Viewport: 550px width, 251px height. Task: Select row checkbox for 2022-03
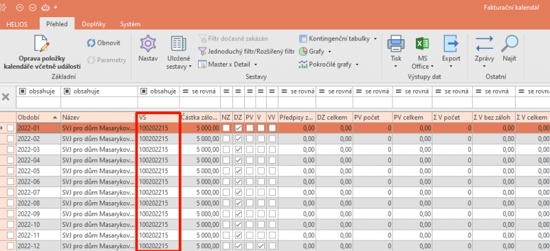10,149
